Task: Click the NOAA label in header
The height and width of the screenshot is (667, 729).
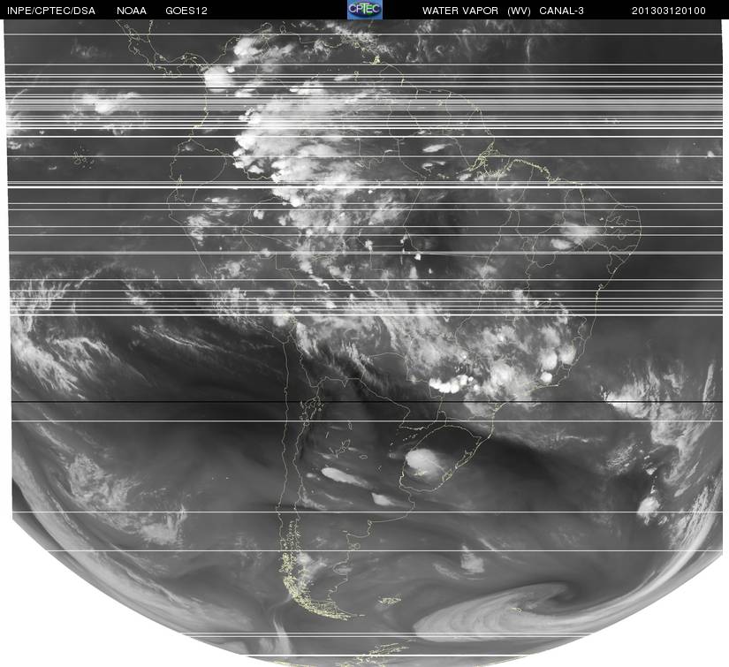Action: point(132,11)
